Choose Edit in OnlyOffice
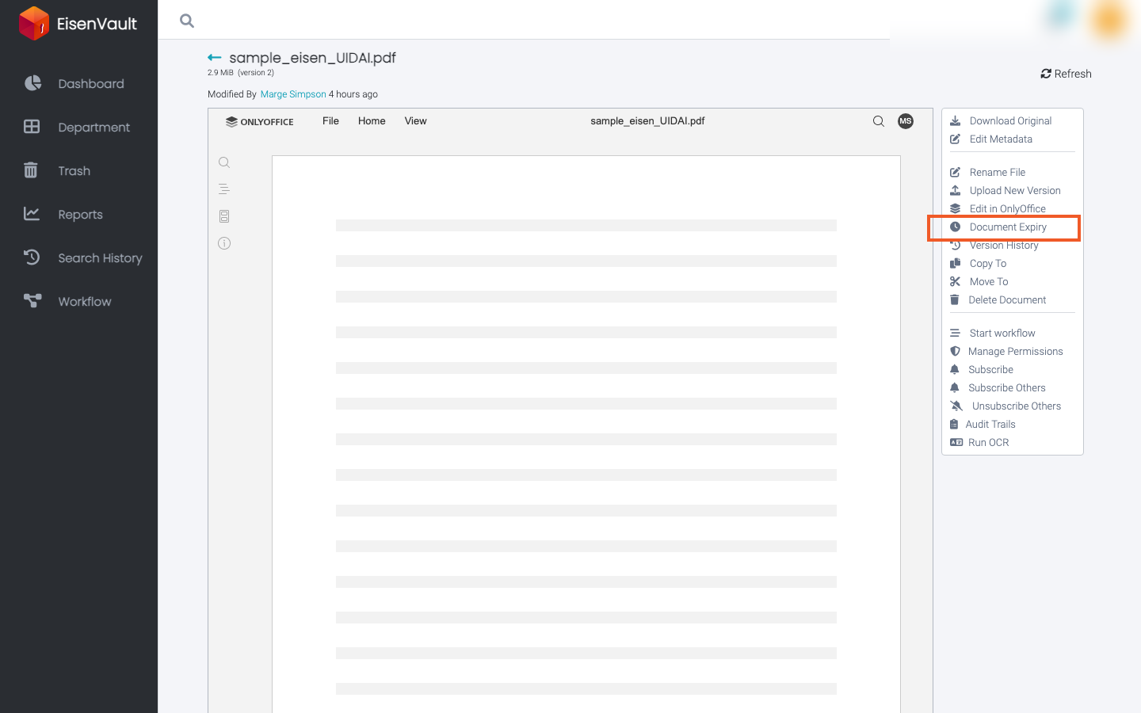Image resolution: width=1141 pixels, height=713 pixels. click(x=1008, y=208)
